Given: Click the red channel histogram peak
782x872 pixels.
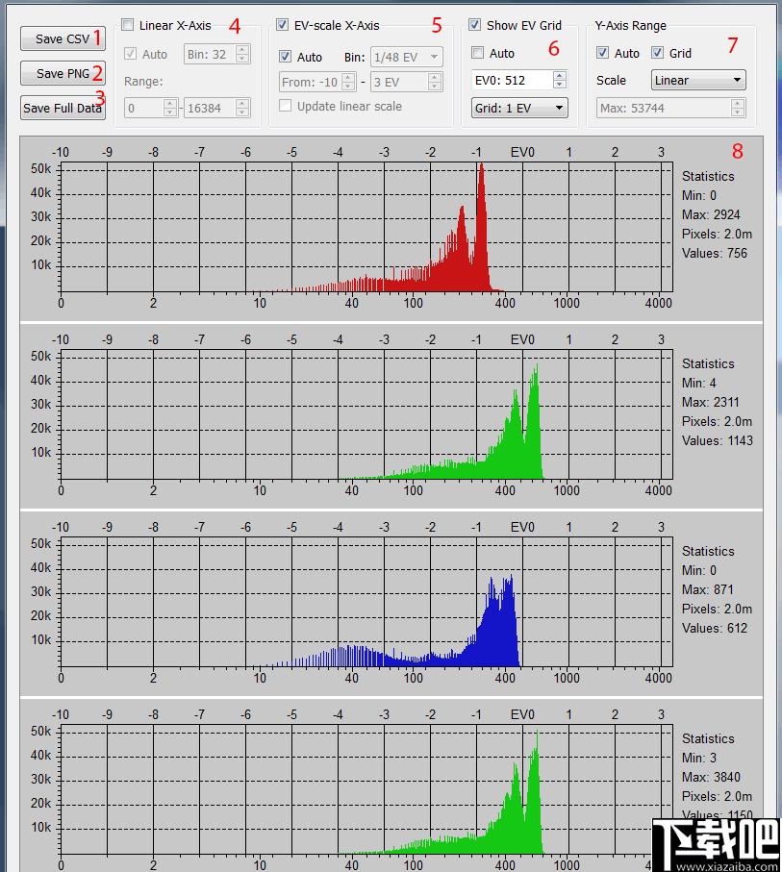Looking at the screenshot, I should pyautogui.click(x=482, y=167).
